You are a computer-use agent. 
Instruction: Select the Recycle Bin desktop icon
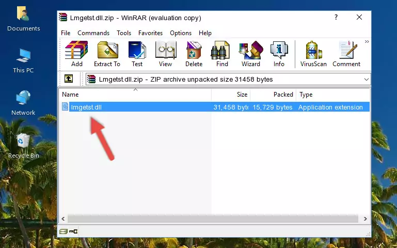[24, 146]
